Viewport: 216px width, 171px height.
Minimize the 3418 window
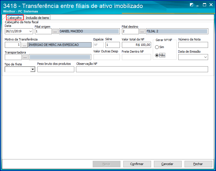coord(198,6)
